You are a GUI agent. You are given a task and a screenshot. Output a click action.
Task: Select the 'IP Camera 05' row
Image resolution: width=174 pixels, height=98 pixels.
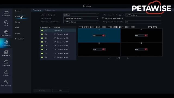58,46
